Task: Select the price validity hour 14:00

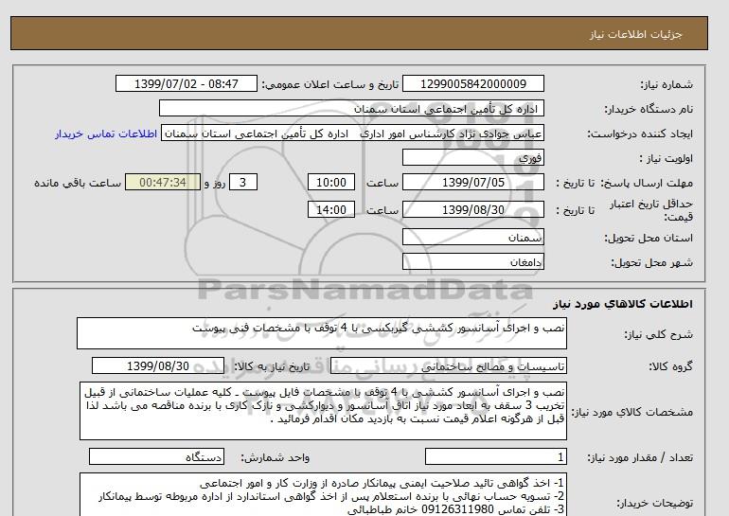Action: (x=331, y=209)
